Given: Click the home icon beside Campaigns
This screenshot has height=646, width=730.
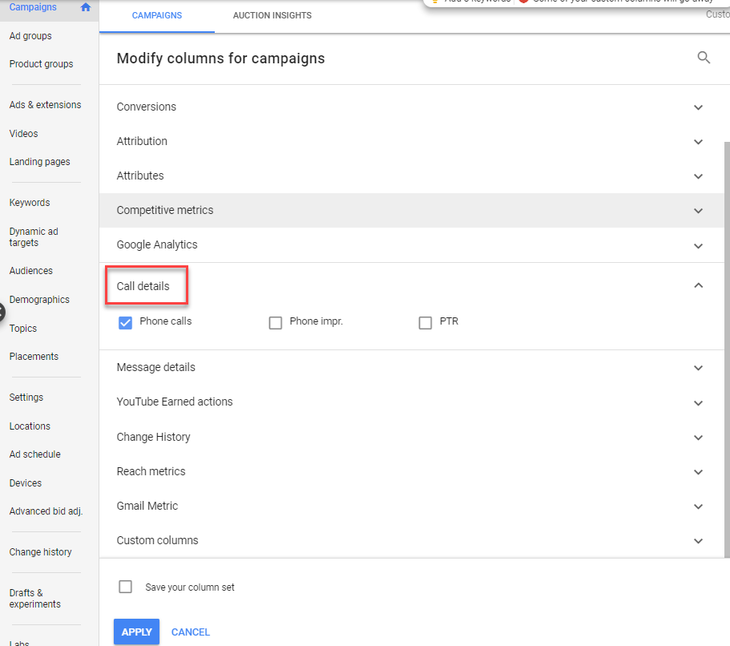Looking at the screenshot, I should click(x=86, y=7).
